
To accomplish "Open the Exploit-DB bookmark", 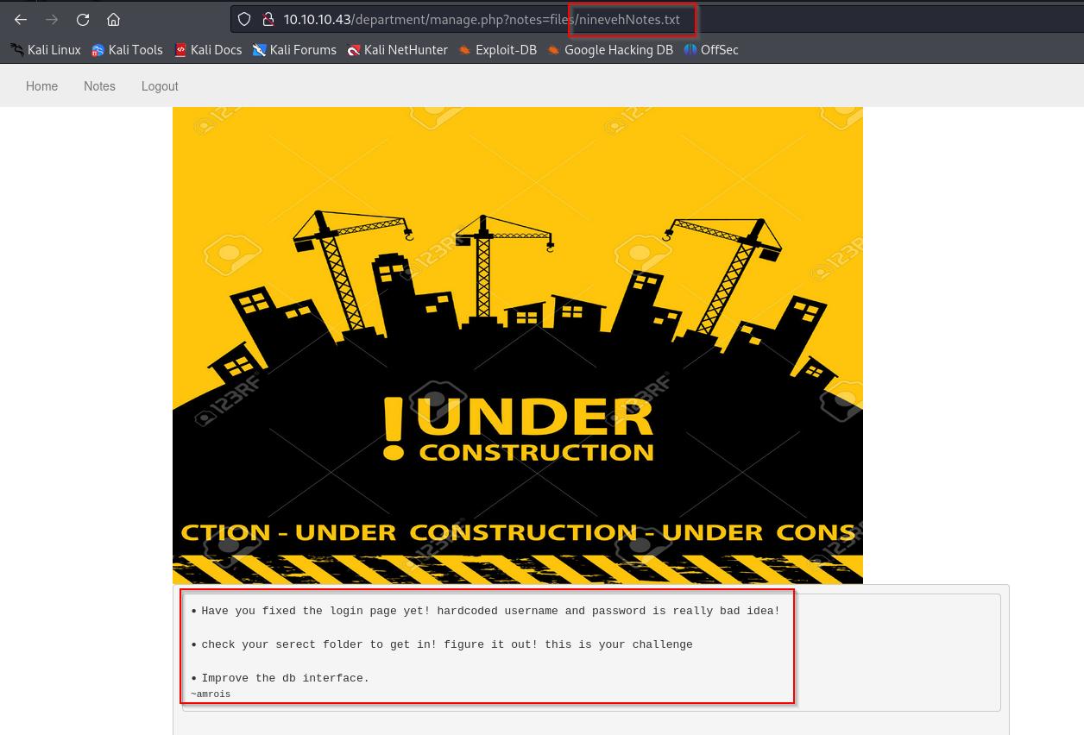I will 498,50.
